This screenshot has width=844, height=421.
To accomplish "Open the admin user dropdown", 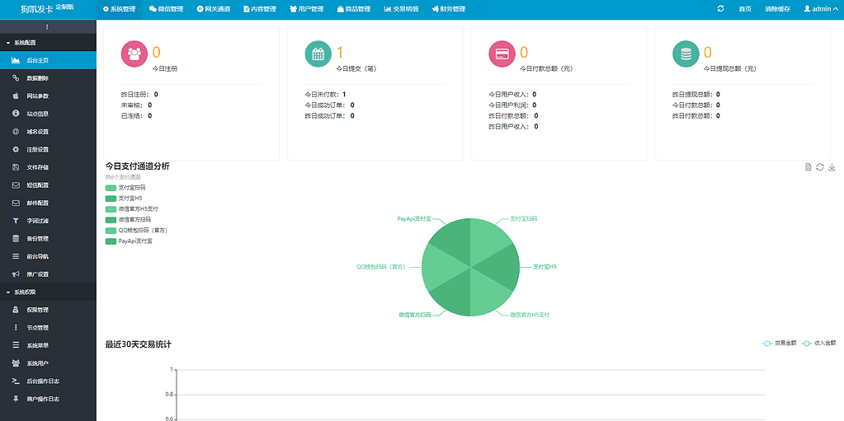I will pyautogui.click(x=821, y=9).
